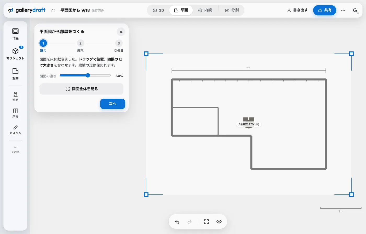Image resolution: width=366 pixels, height=234 pixels.
Task: Switch to 分割 (split) view tab
Action: click(232, 10)
